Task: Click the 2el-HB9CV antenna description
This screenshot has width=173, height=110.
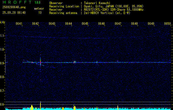Action: pos(107,13)
